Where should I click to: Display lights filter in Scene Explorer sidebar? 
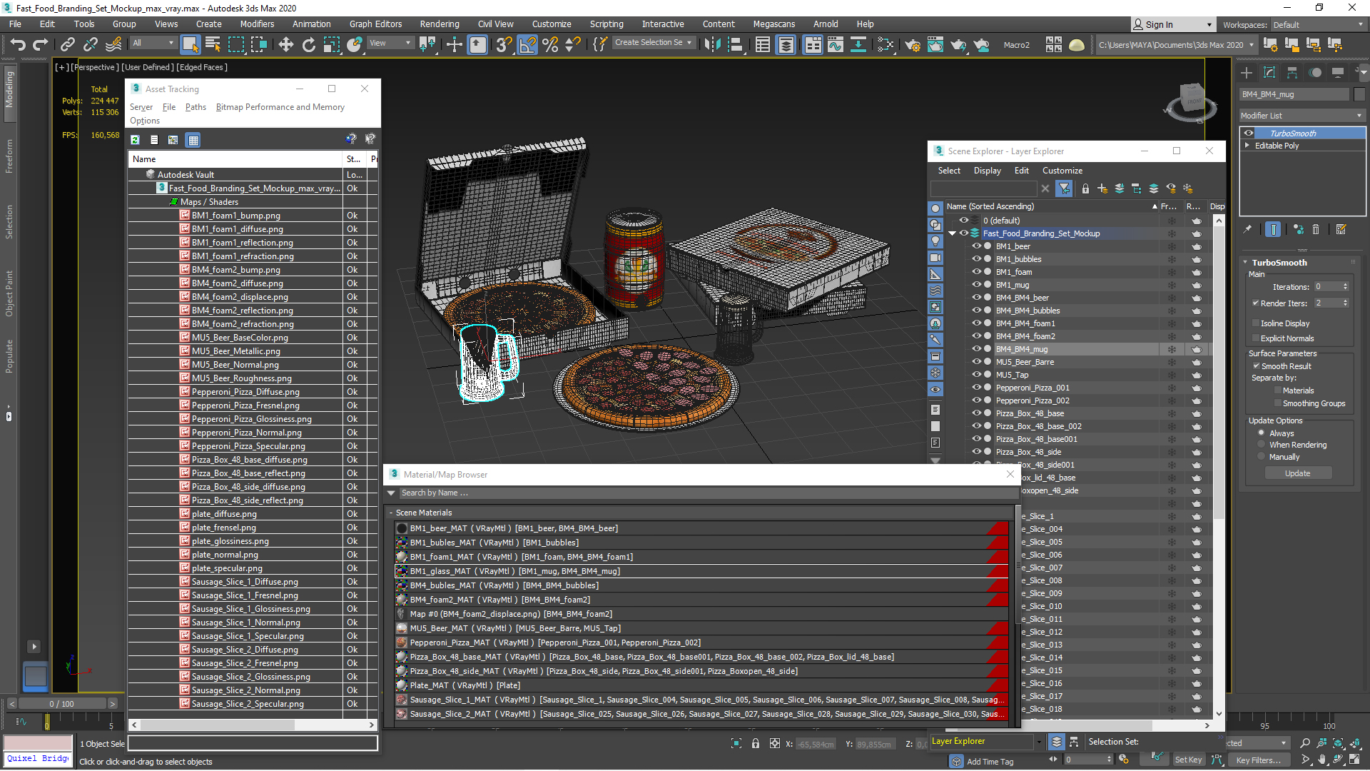click(935, 241)
